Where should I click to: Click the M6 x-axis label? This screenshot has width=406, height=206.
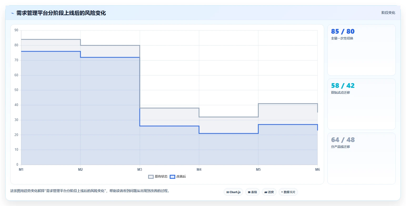pyautogui.click(x=317, y=169)
